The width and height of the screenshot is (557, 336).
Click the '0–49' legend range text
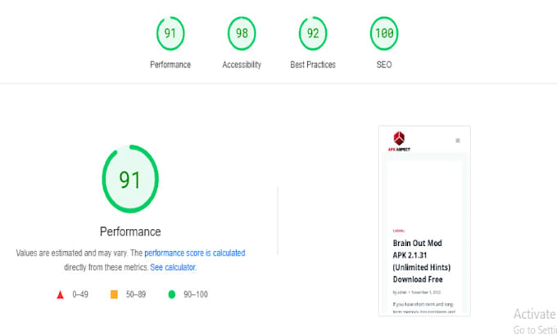click(x=80, y=294)
